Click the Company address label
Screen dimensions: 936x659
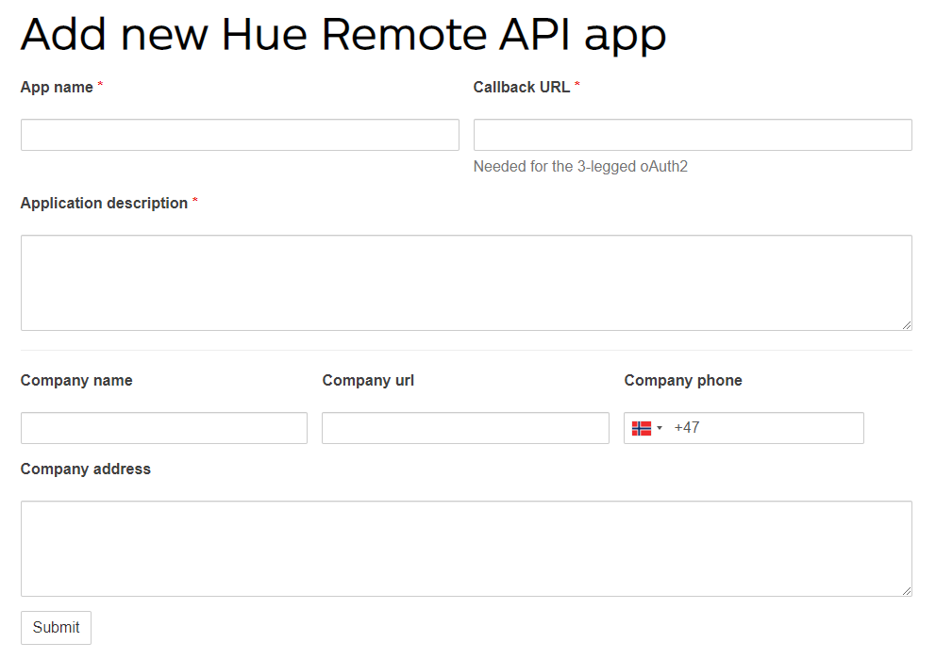[x=86, y=470]
